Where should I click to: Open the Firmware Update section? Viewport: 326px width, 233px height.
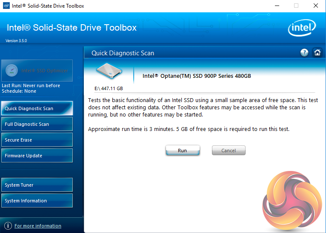pyautogui.click(x=37, y=156)
